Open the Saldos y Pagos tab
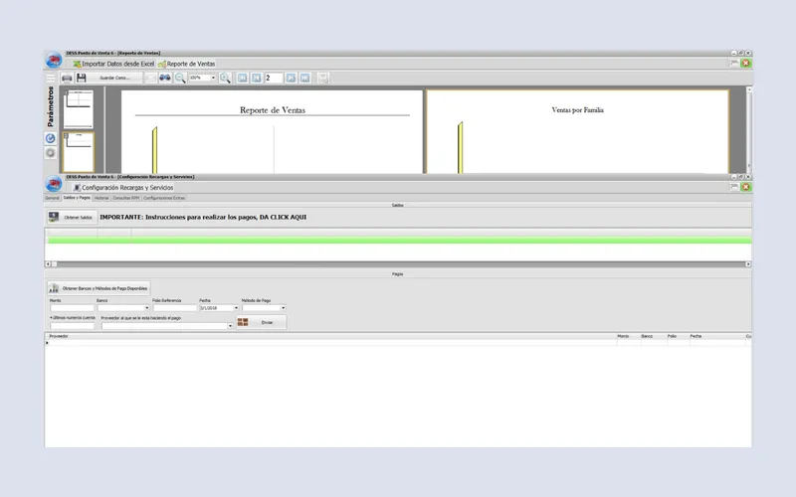796x497 pixels. [77, 198]
